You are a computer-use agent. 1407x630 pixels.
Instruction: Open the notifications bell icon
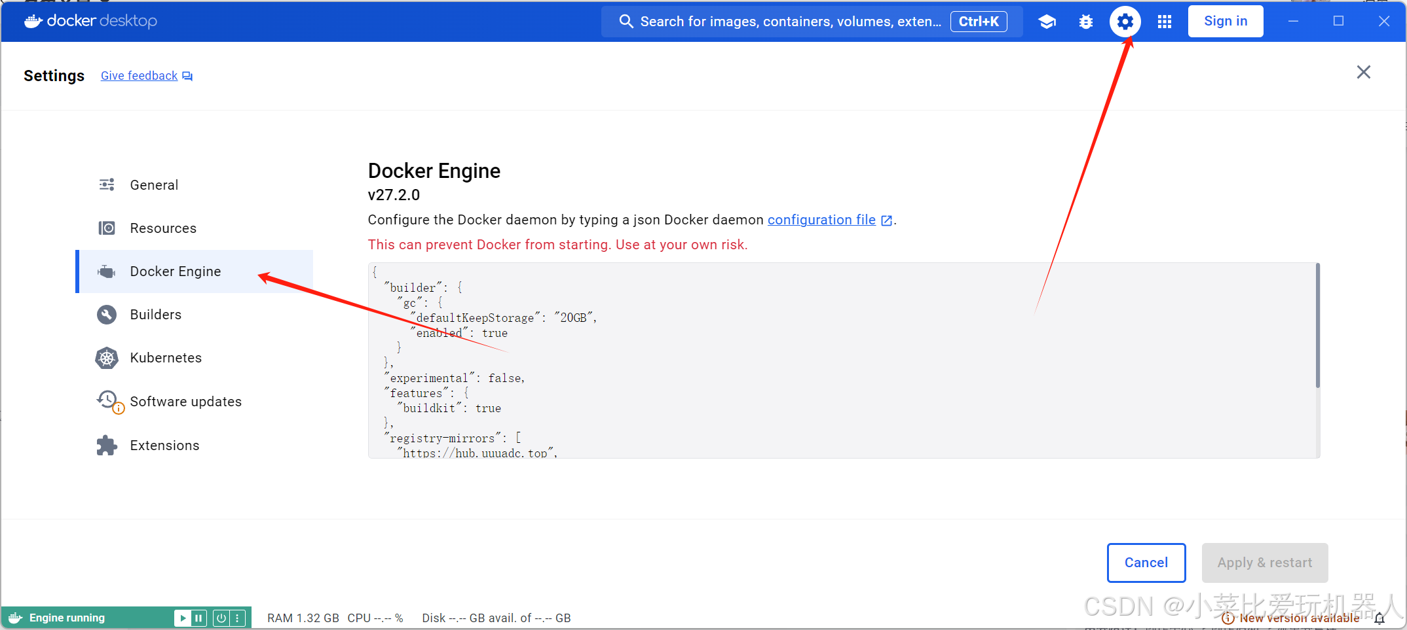[x=1379, y=618]
